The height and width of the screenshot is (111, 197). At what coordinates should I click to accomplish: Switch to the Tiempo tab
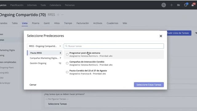coord(68,23)
